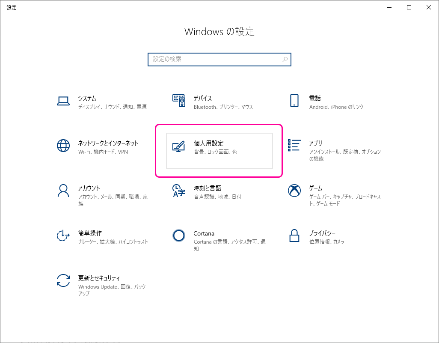Viewport: 439px width, 343px height.
Task: Click the 更新とセキュリティ refresh arrows icon
Action: [63, 280]
